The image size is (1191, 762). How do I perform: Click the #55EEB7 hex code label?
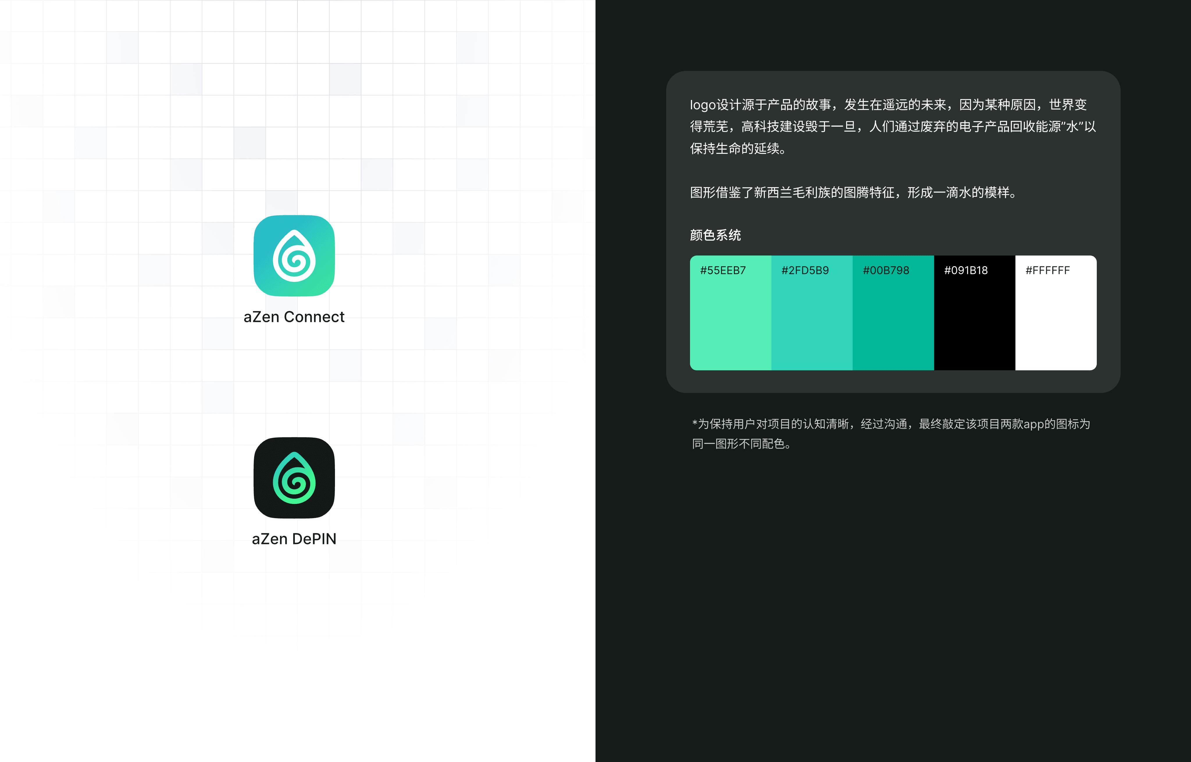[x=723, y=270]
